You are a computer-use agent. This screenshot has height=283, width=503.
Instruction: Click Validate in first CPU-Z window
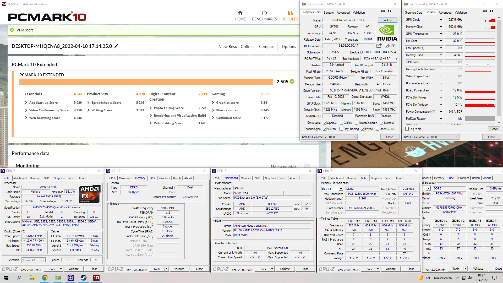coord(74,269)
